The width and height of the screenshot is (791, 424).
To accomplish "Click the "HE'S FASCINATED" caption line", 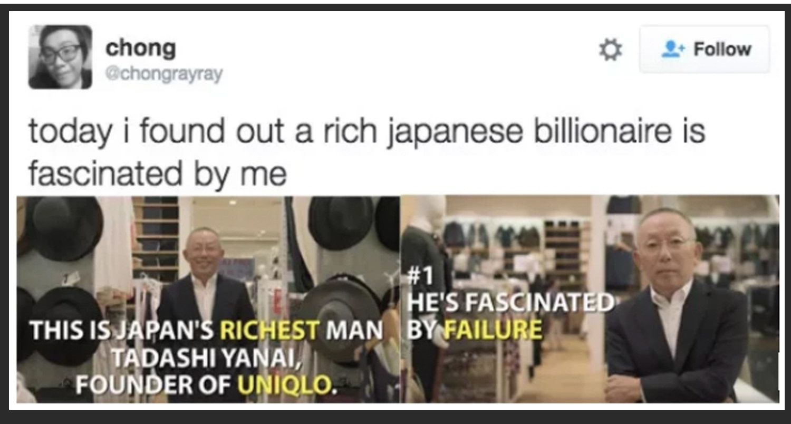I will pos(511,303).
